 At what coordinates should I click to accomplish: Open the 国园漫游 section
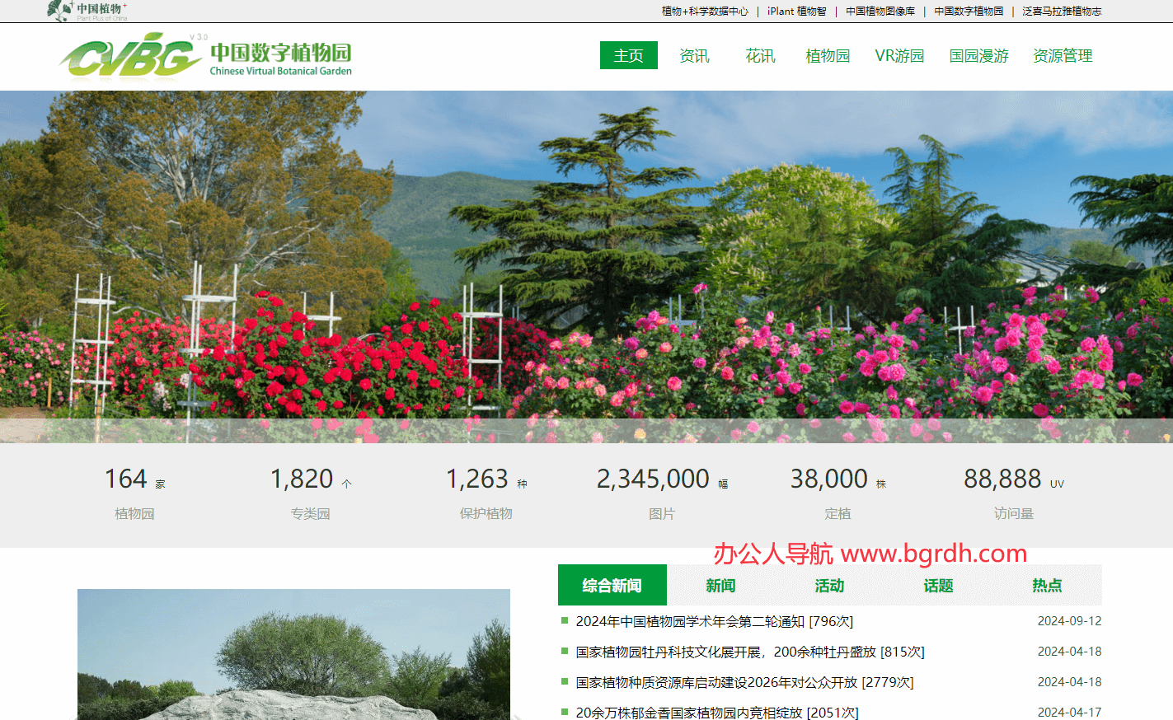(x=978, y=55)
